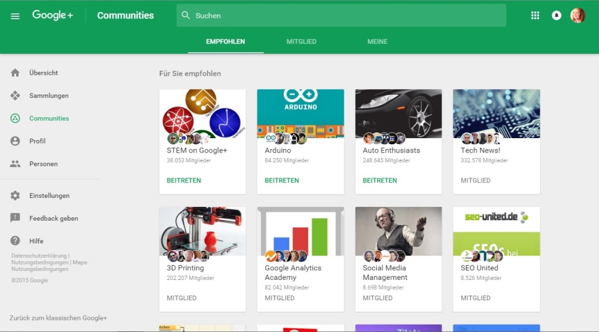Switch to the Empfohlen tab

(225, 42)
